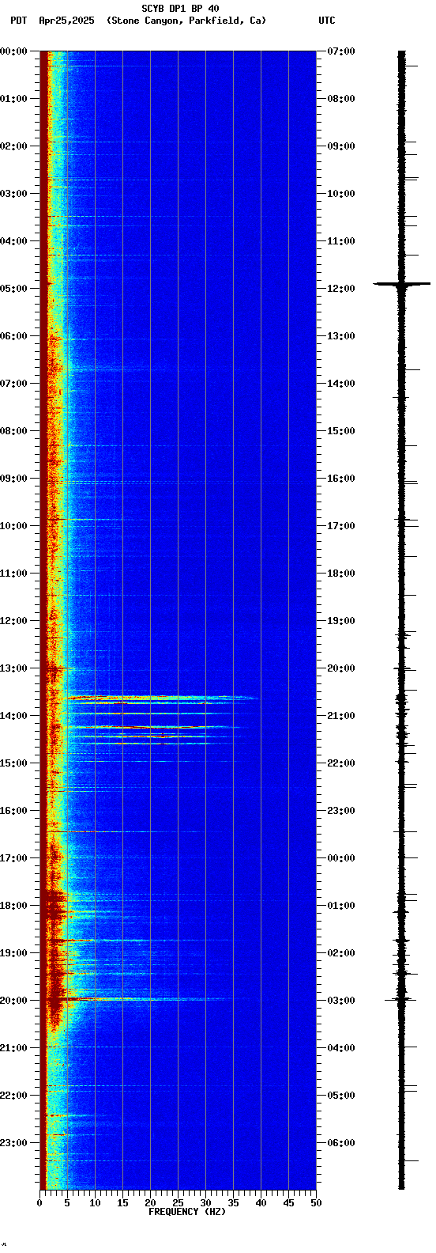This screenshot has height=1253, width=436.
Task: Click the '20' Hz frequency tick label
Action: (150, 1203)
